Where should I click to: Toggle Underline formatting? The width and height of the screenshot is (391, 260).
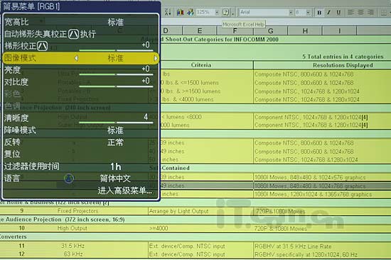(x=338, y=13)
